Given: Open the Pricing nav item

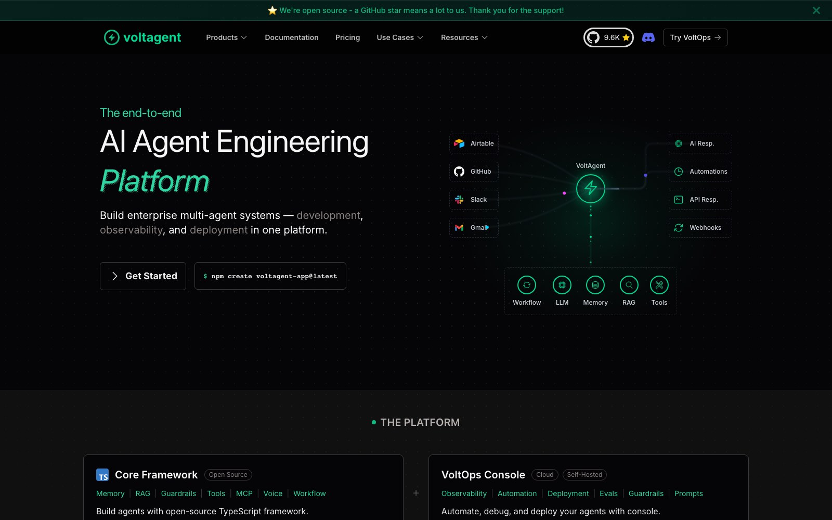Looking at the screenshot, I should coord(348,37).
